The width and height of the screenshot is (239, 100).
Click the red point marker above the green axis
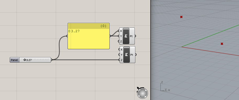[x=181, y=17]
